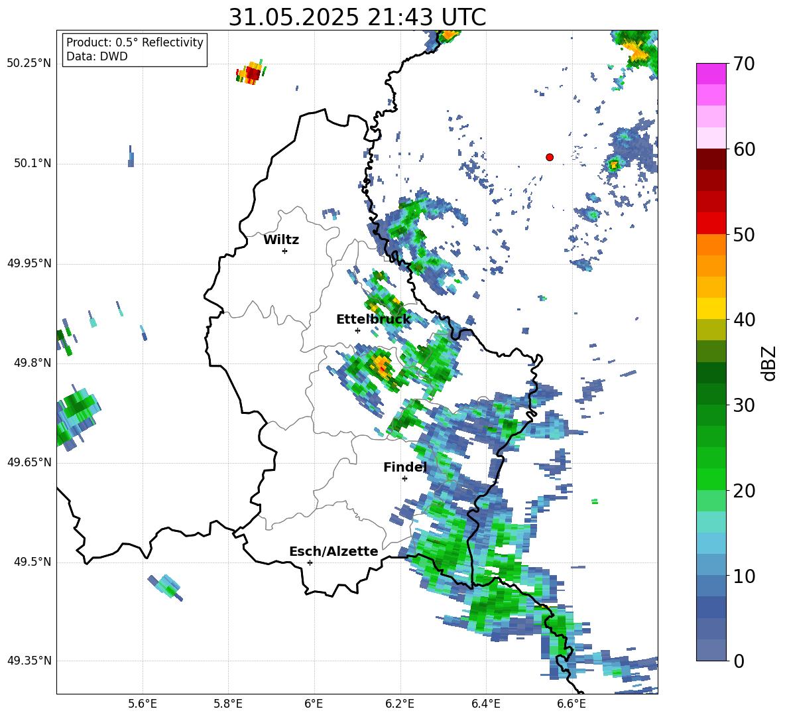
Task: Click the colorbar tick label 20
Action: click(744, 491)
